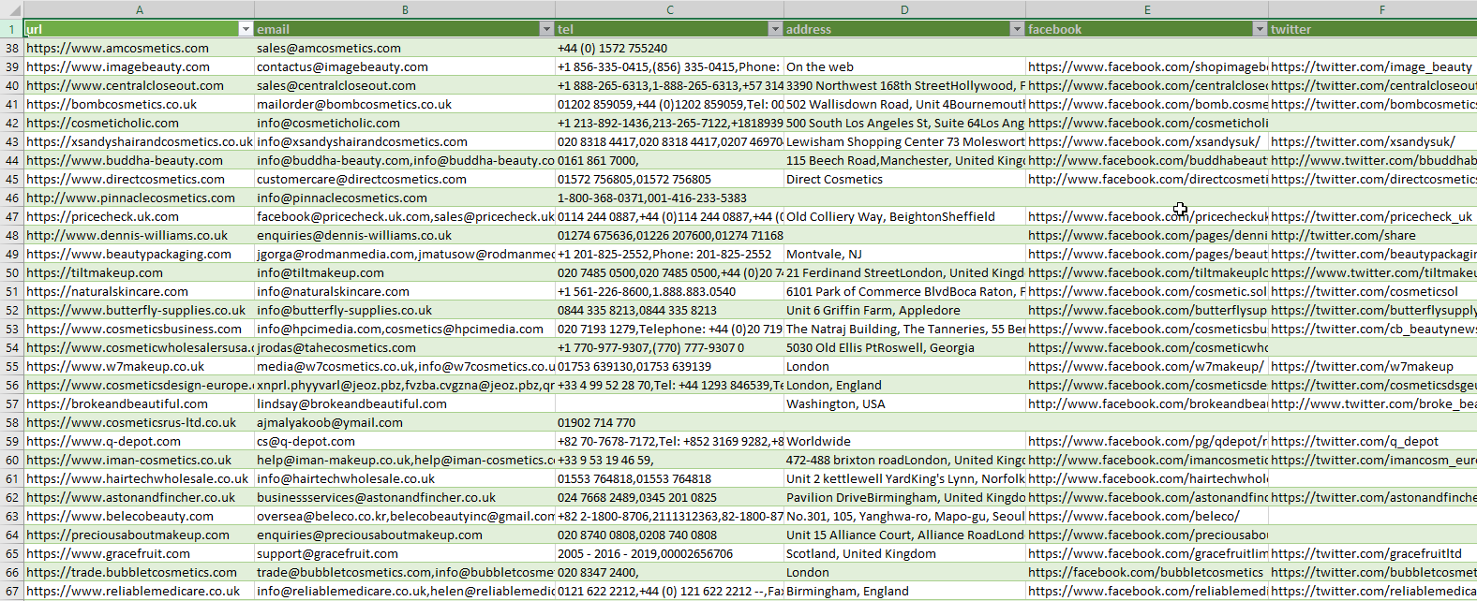Click cell https://www.facebook.com/beleco/
This screenshot has width=1477, height=601.
[x=1147, y=516]
